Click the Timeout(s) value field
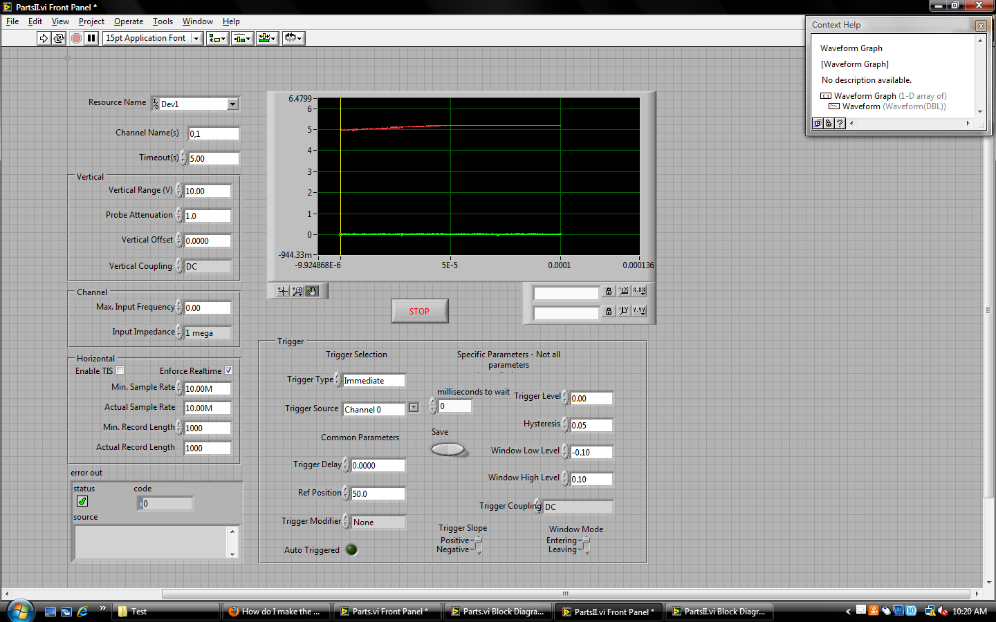The height and width of the screenshot is (622, 996). [214, 158]
